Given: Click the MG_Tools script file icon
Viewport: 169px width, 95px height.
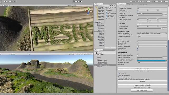Looking at the screenshot, I should pyautogui.click(x=106, y=17).
